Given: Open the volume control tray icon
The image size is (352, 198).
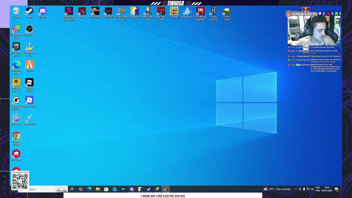Looking at the screenshot, I should click(x=312, y=189).
